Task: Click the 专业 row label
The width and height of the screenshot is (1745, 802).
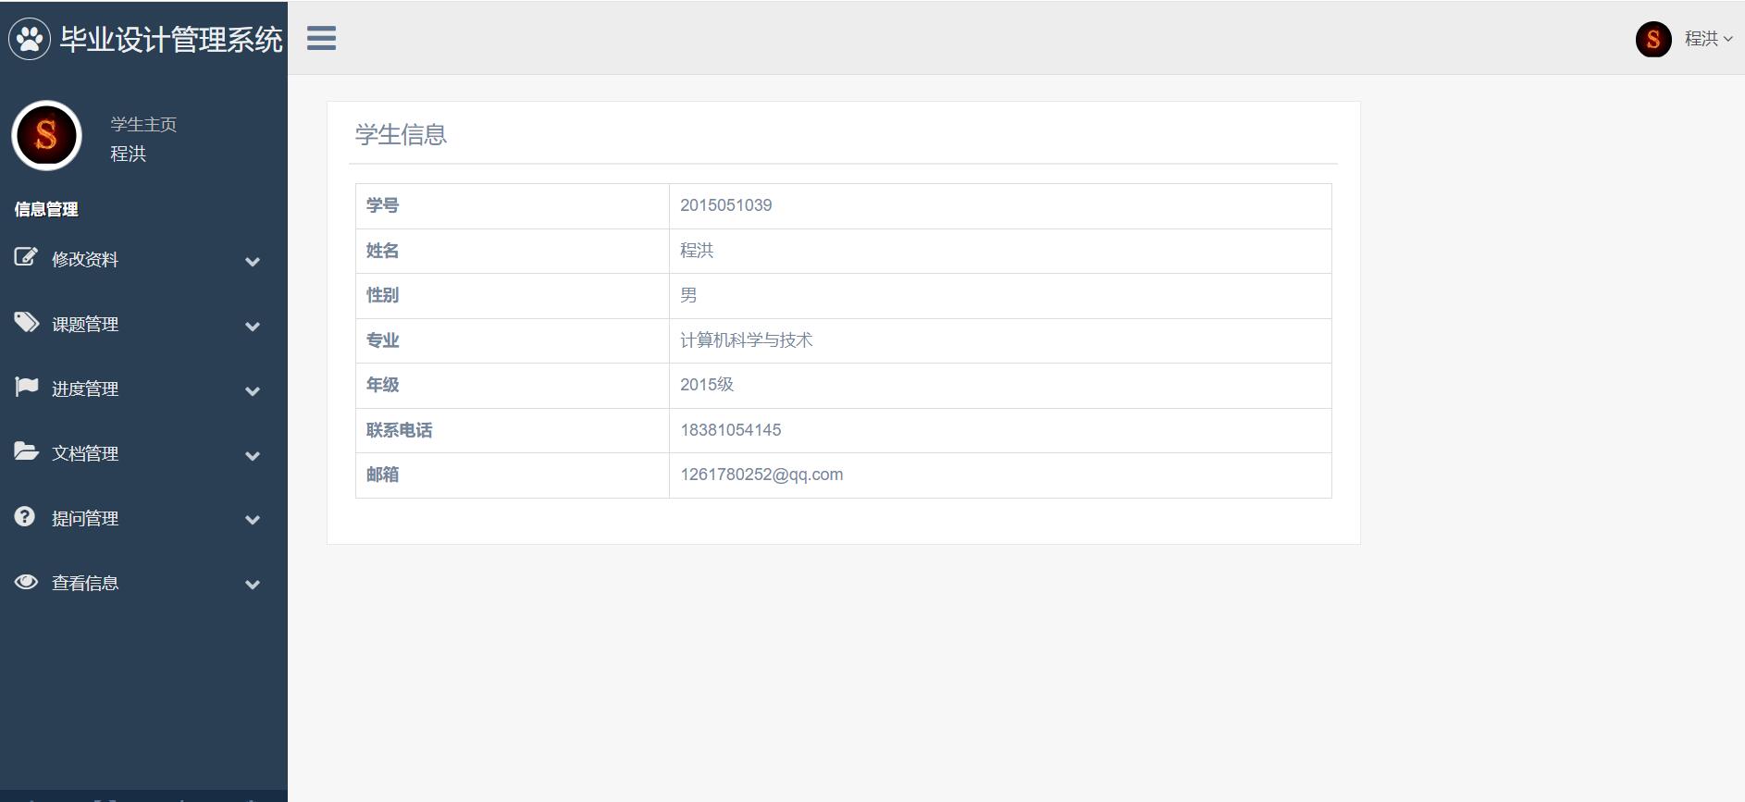Action: (x=382, y=340)
